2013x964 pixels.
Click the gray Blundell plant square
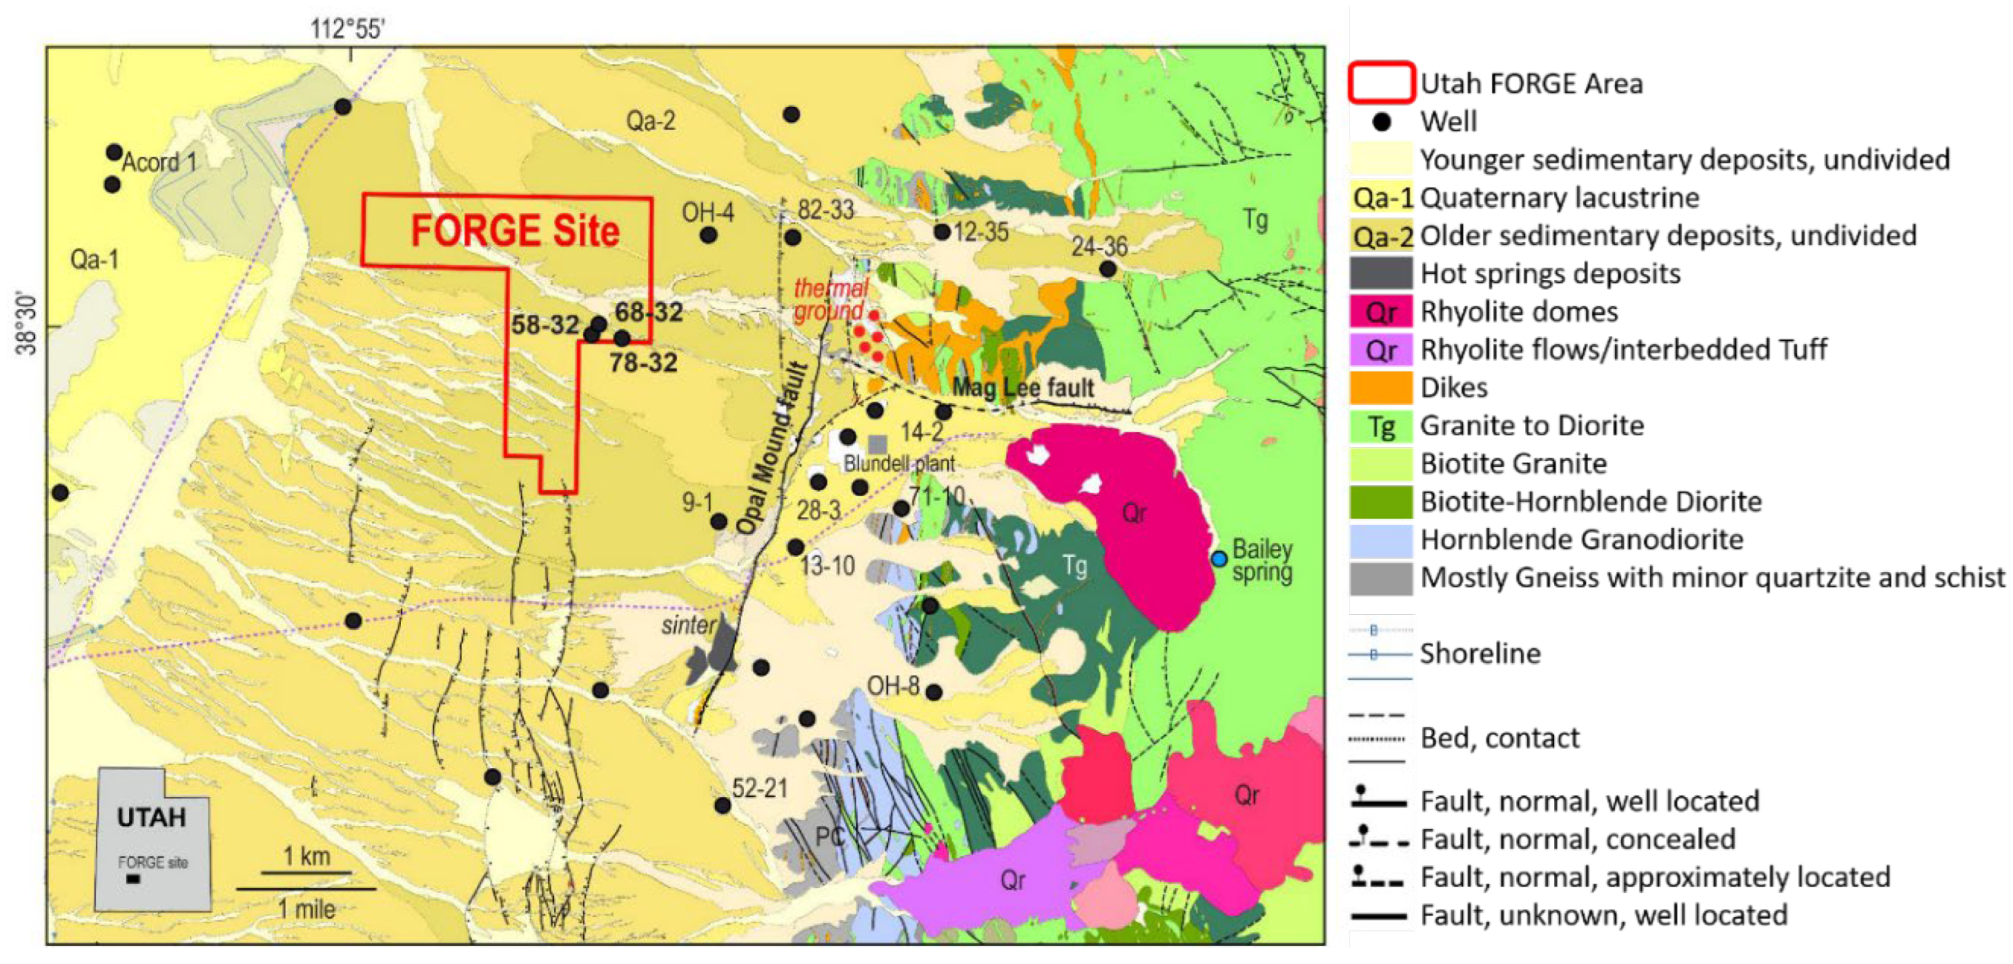point(878,444)
